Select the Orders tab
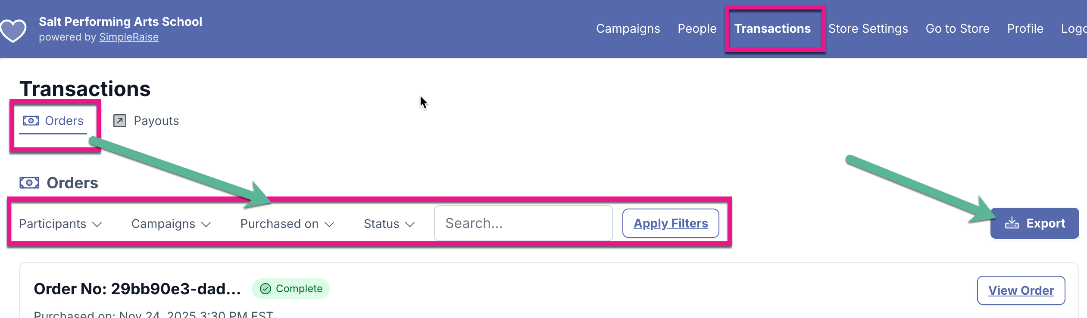This screenshot has height=318, width=1087. click(64, 121)
